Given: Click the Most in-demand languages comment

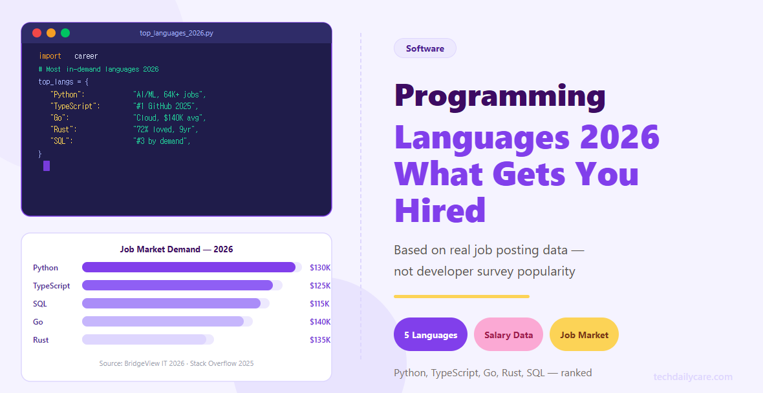Looking at the screenshot, I should pyautogui.click(x=98, y=69).
